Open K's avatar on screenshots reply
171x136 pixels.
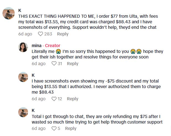23,77
